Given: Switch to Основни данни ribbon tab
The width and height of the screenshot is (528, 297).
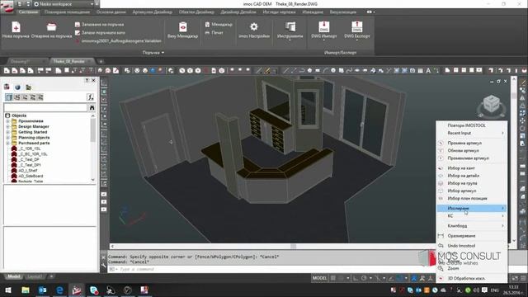Looking at the screenshot, I should [111, 12].
